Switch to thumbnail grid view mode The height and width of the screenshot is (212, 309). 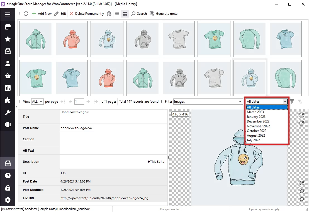(125, 14)
